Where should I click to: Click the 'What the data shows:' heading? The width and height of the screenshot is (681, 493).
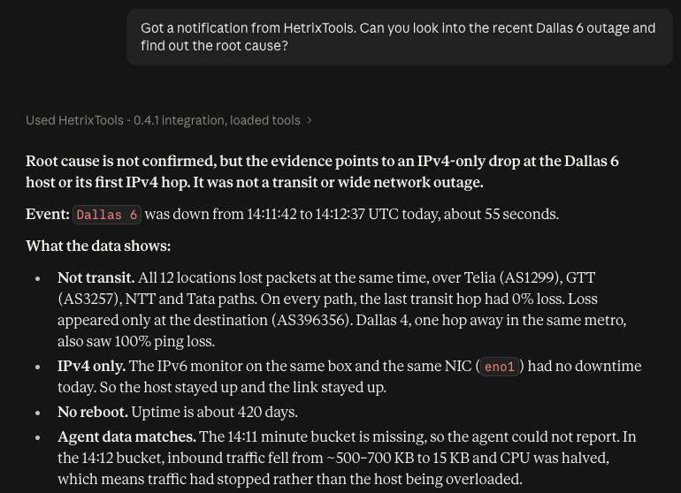98,246
